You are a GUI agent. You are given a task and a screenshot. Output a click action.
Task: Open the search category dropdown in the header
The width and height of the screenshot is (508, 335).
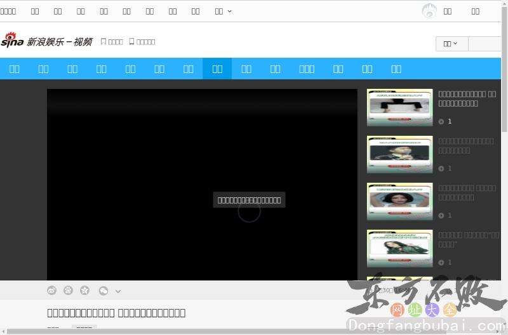tap(451, 43)
